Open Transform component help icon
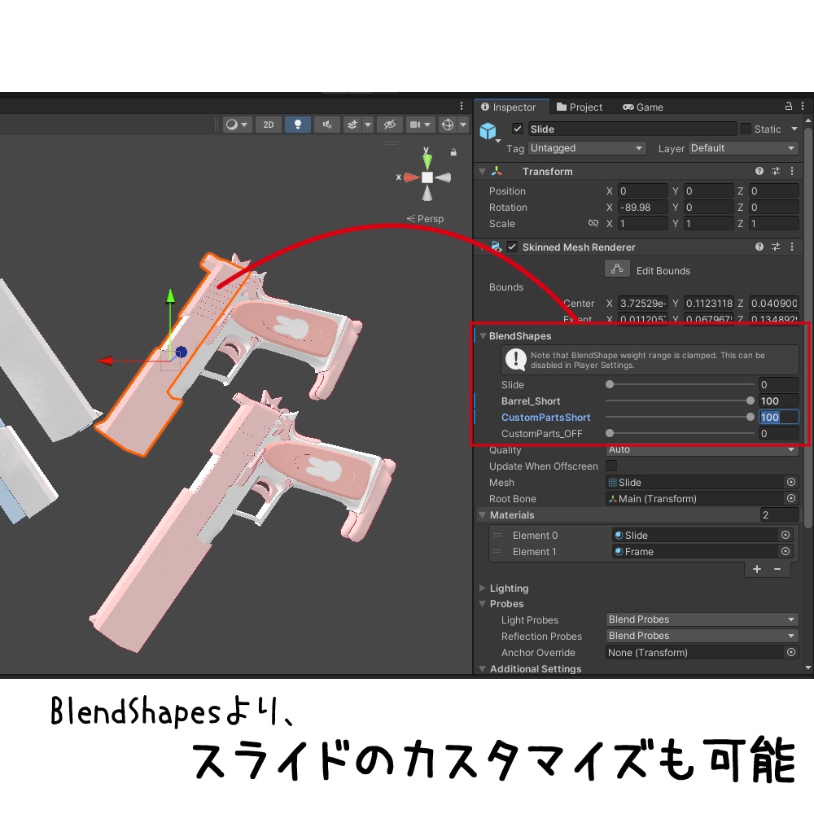 (759, 171)
